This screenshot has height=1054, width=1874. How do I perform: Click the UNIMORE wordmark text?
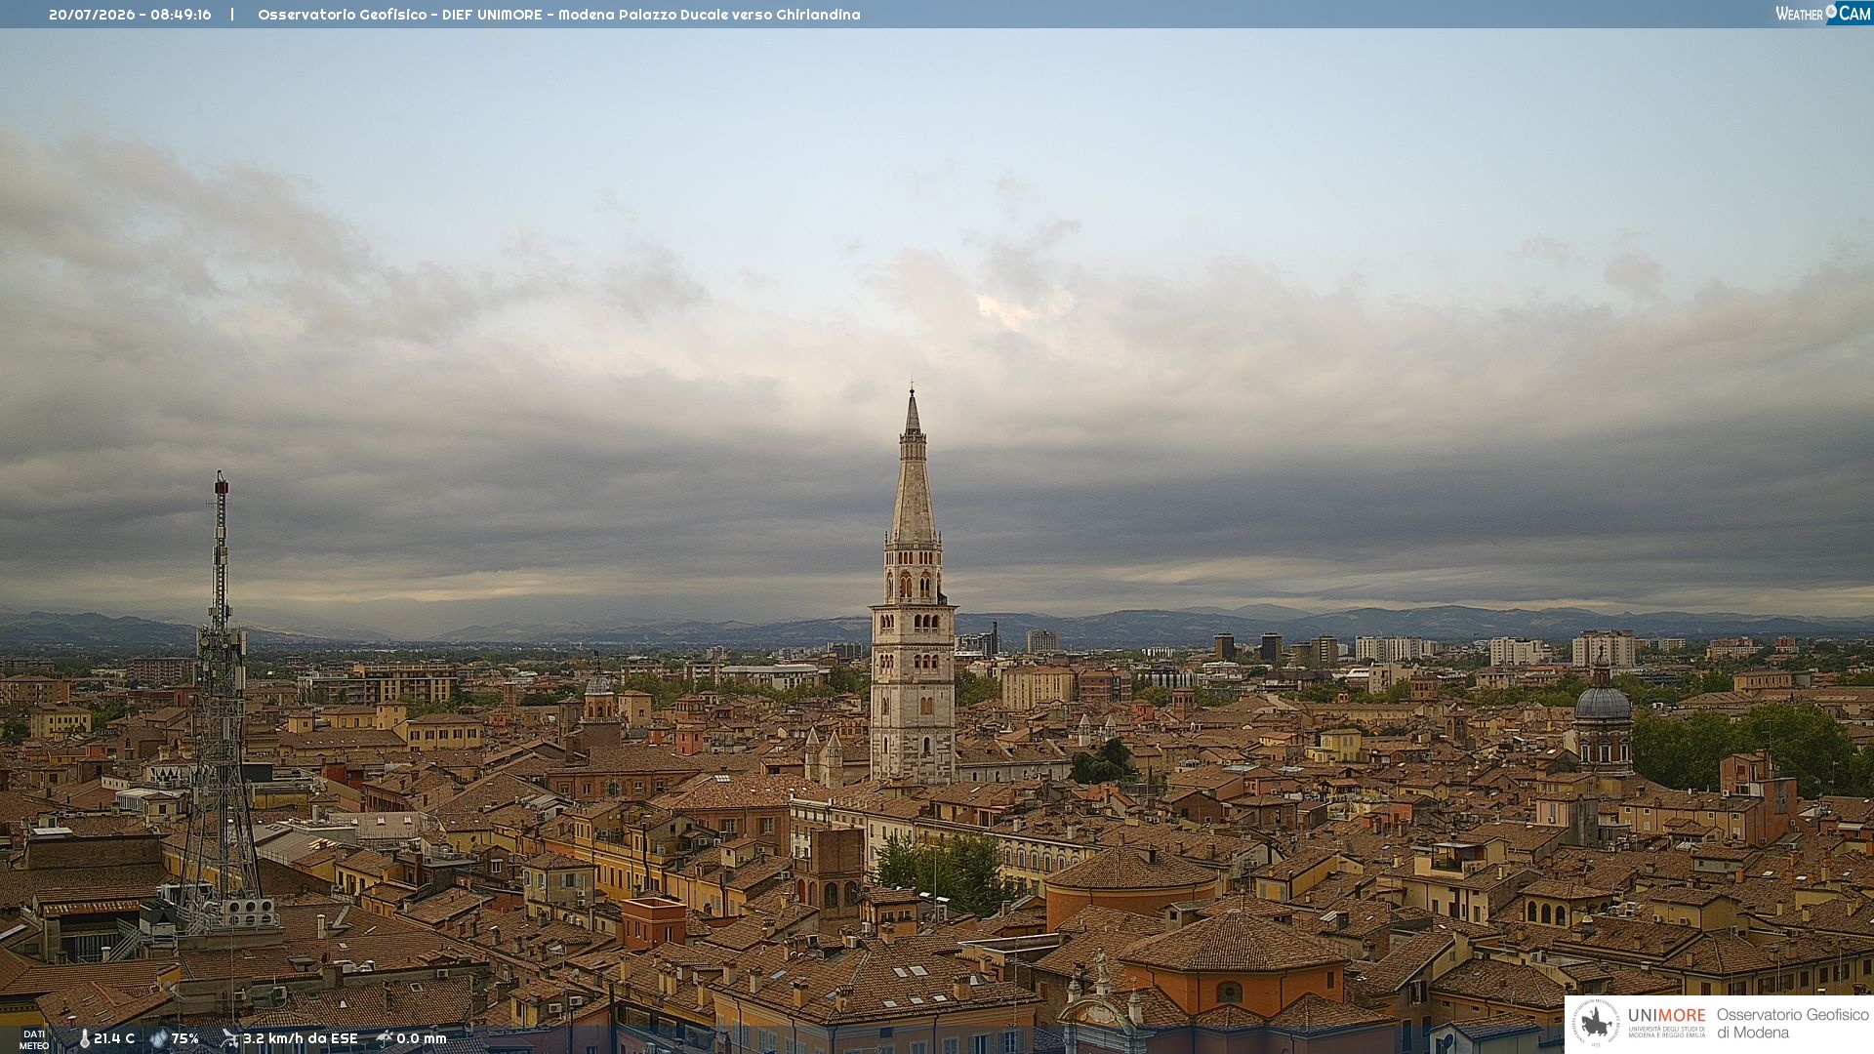coord(1667,1016)
